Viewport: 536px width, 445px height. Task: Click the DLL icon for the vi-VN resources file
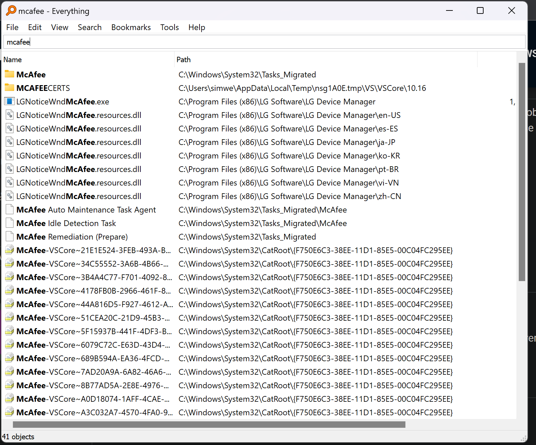click(9, 182)
